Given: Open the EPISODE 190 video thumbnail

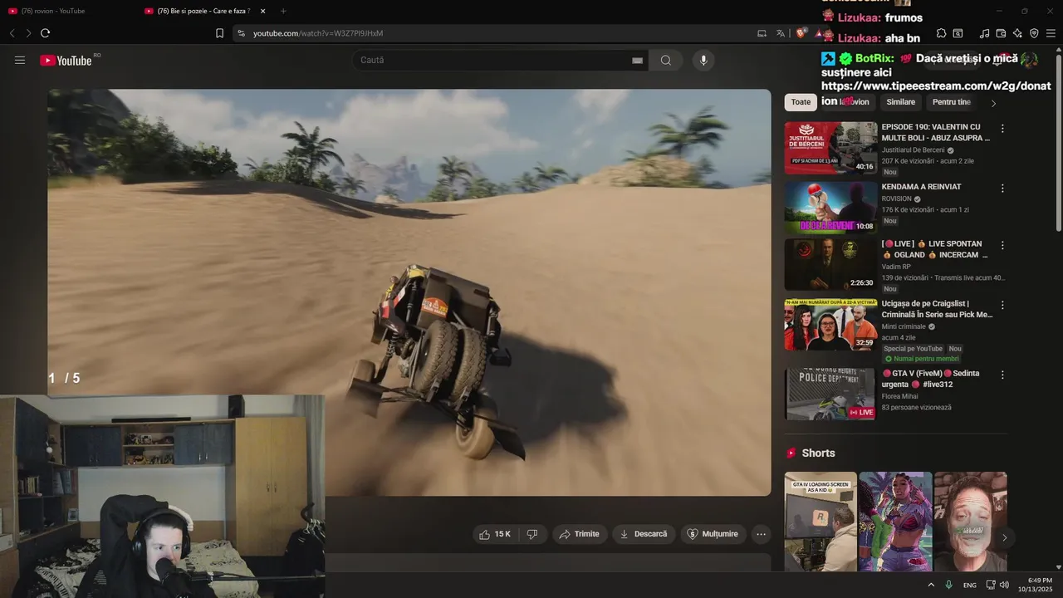Looking at the screenshot, I should (x=830, y=148).
